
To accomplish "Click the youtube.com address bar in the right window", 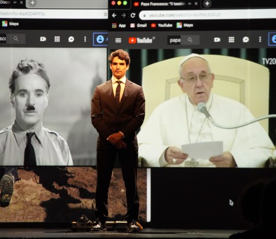I will 207,16.
